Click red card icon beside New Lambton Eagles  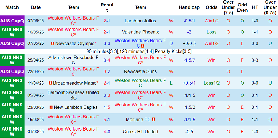point(51,107)
